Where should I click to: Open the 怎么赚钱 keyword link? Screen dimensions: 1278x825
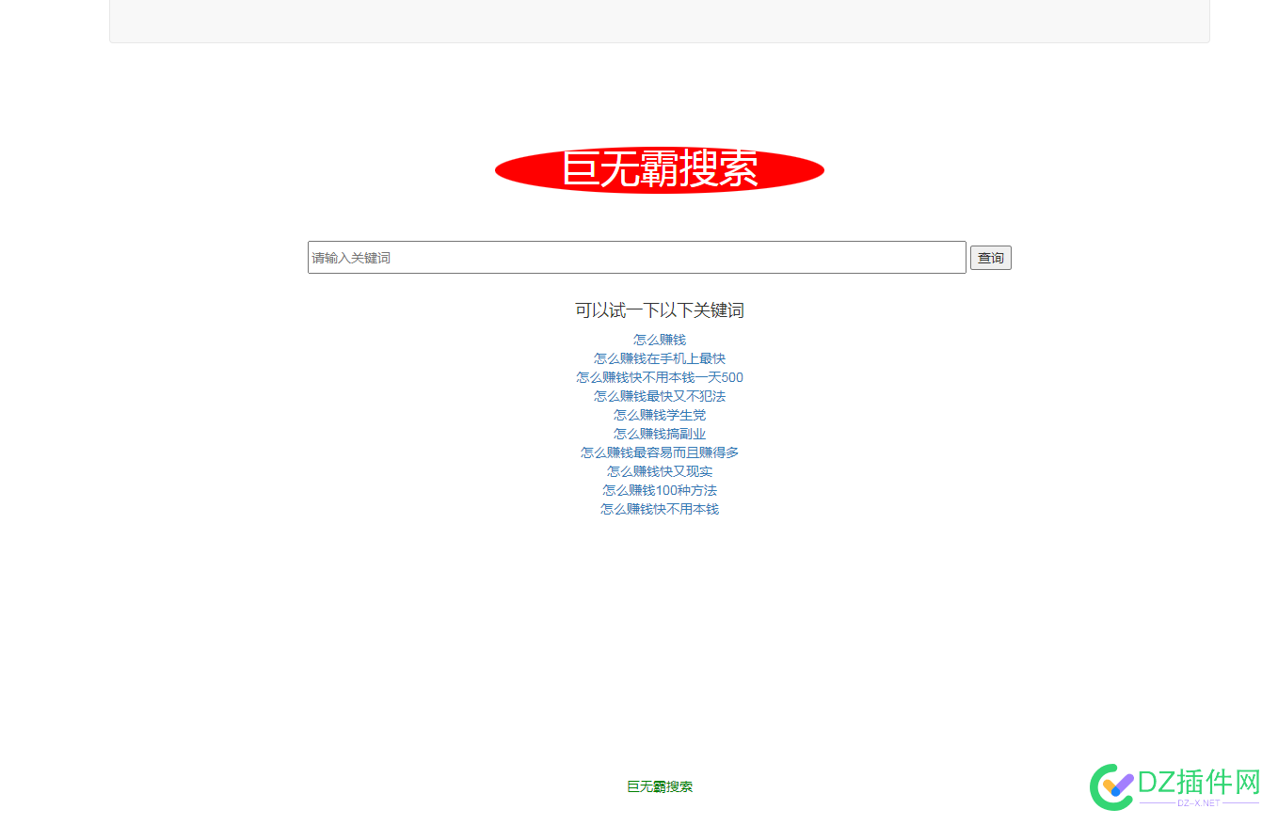point(660,340)
